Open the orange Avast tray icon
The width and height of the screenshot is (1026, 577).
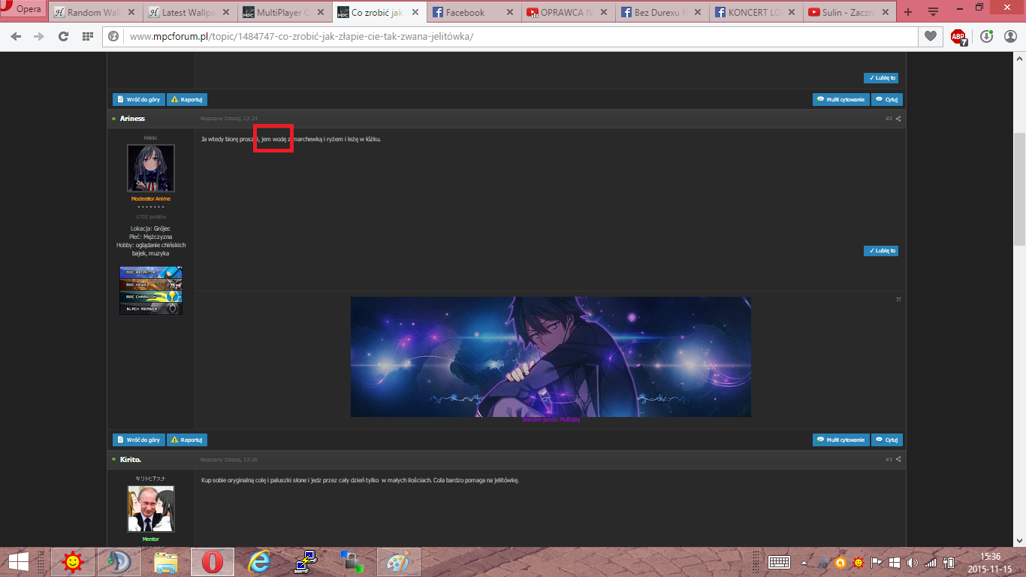pyautogui.click(x=840, y=562)
